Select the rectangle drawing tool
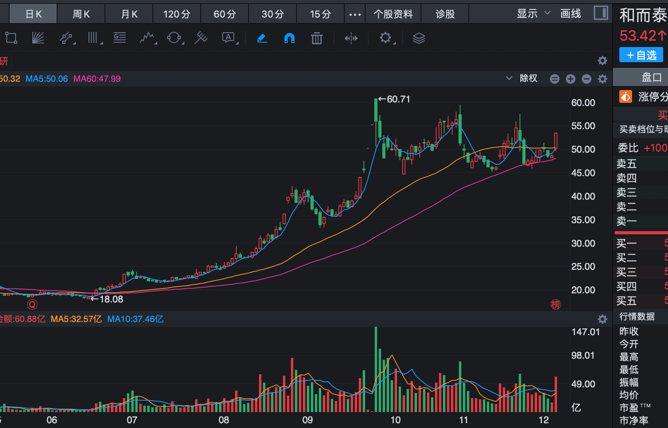The width and height of the screenshot is (668, 428). pos(11,38)
